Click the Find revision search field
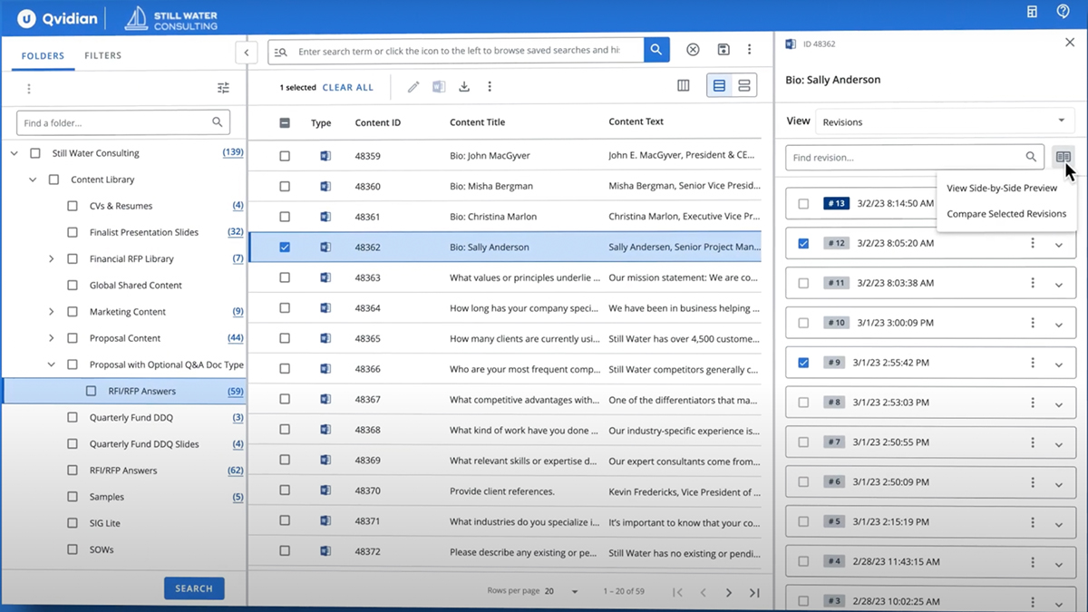The image size is (1088, 612). click(x=907, y=157)
